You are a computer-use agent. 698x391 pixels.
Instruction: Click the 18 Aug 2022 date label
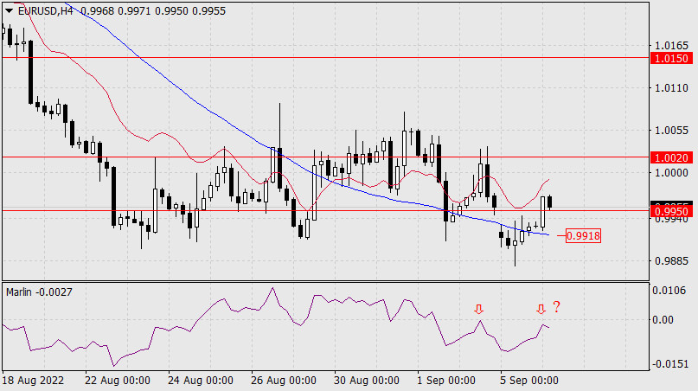coord(32,381)
